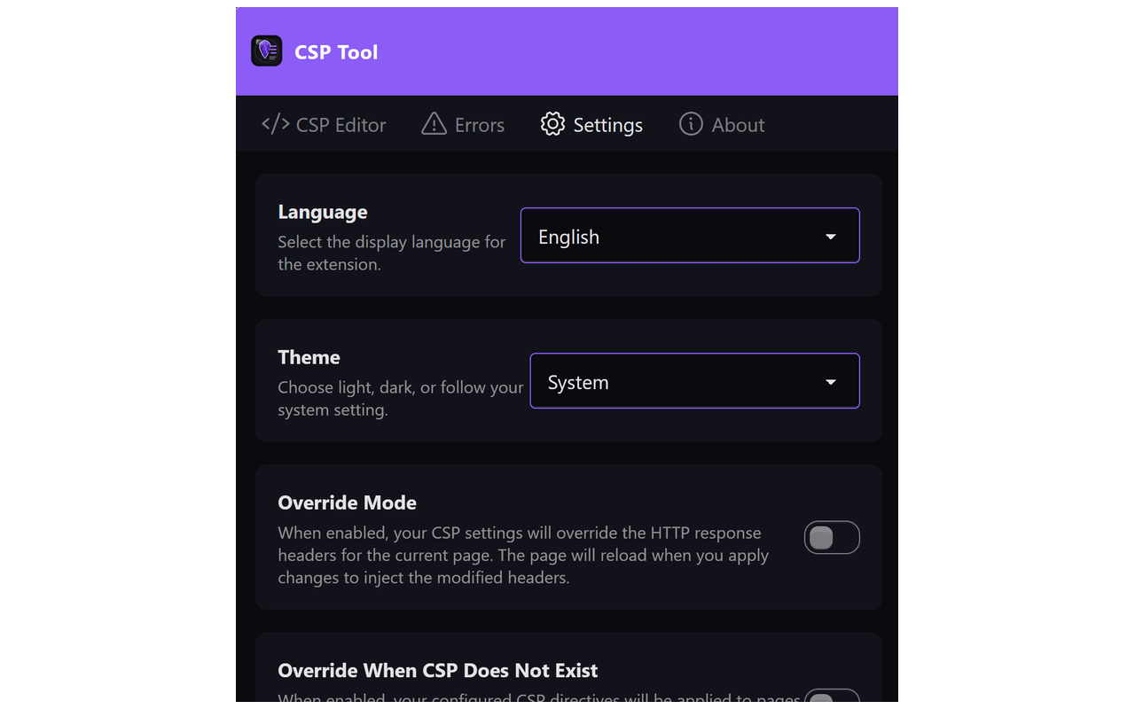Screen dimensions: 1135x709
Task: Click the caret icon in the Language selector
Action: point(831,236)
